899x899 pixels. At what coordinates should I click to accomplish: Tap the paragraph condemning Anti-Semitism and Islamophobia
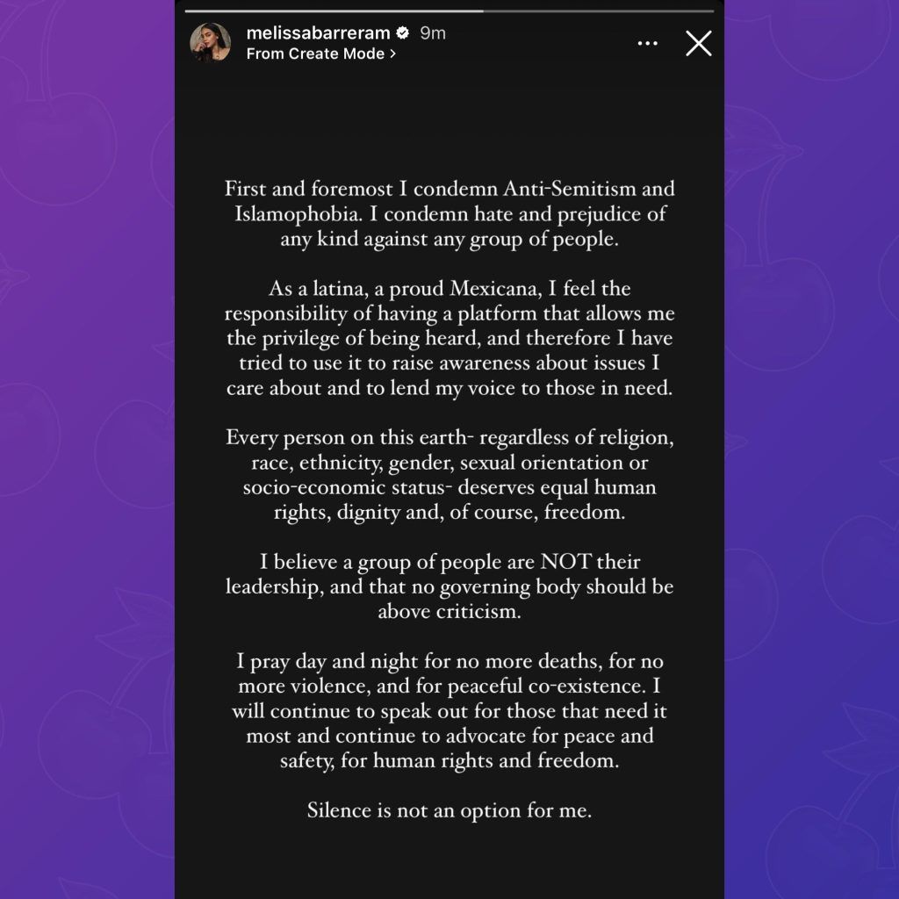449,214
